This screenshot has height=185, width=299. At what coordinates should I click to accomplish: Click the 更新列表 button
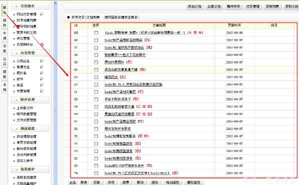point(272,6)
